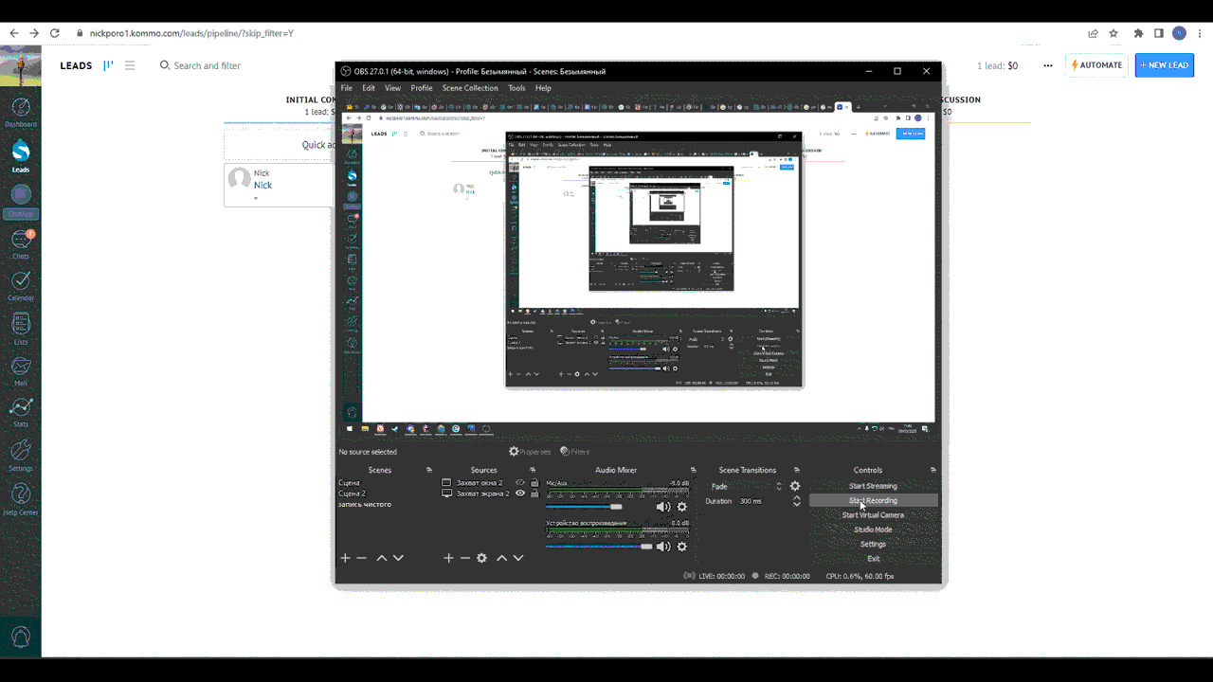Click the Duration 300 ms stepper arrows
Viewport: 1213px width, 682px height.
pos(796,501)
